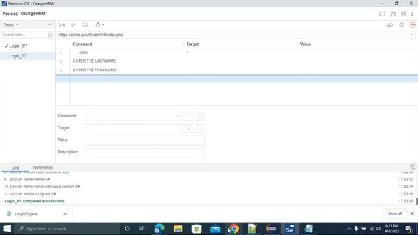Disable breakpoints icon
Image resolution: width=418 pixels, height=235 pixels.
pos(390,25)
